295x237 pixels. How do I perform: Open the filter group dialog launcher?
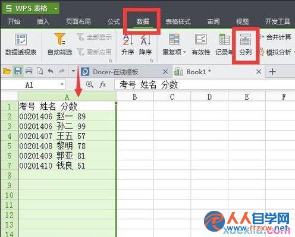[111, 61]
